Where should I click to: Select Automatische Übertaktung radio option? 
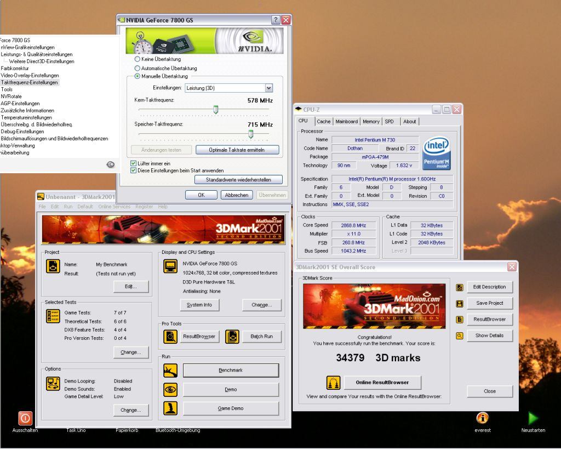137,68
